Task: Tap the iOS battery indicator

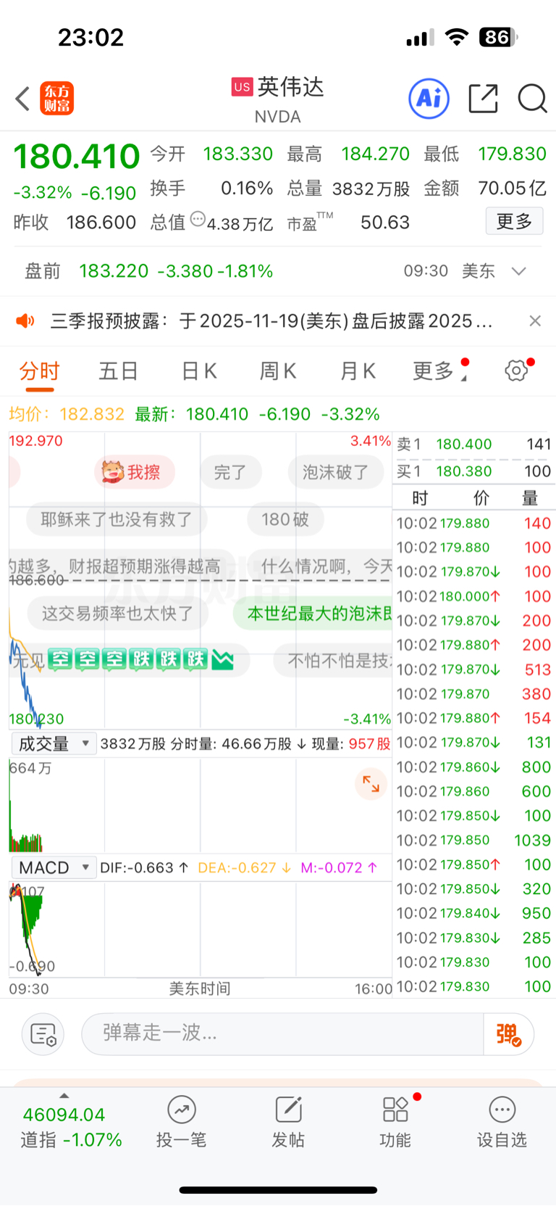Action: [498, 37]
